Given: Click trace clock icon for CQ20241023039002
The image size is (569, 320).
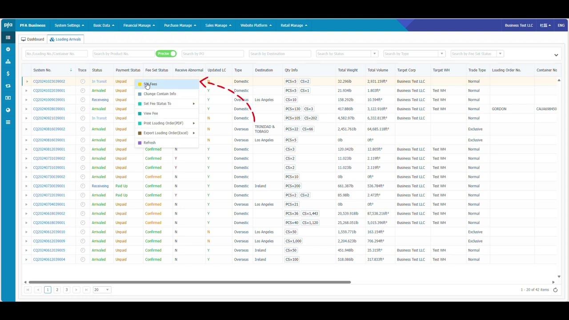Looking at the screenshot, I should click(x=83, y=81).
